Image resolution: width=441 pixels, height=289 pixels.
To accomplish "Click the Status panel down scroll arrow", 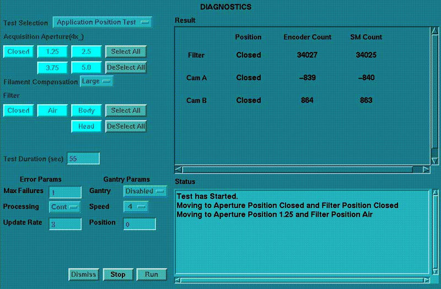I will pyautogui.click(x=435, y=272).
